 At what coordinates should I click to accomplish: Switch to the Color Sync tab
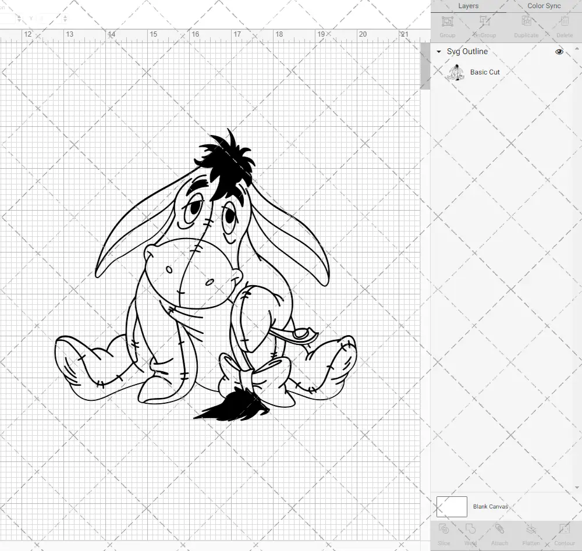click(x=544, y=6)
